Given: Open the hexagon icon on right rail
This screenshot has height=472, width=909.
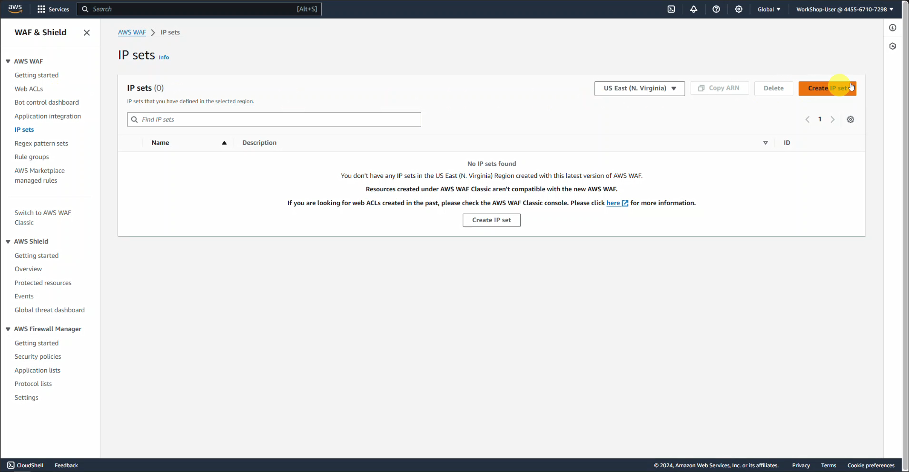Looking at the screenshot, I should (x=893, y=46).
